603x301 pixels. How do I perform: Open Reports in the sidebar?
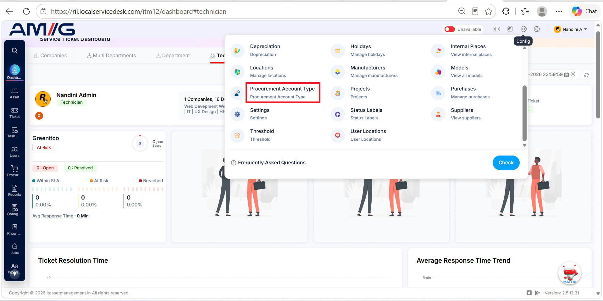14,191
